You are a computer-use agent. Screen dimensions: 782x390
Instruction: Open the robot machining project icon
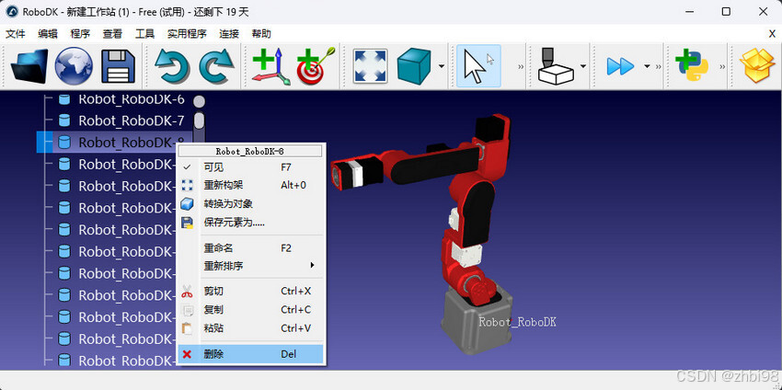[x=557, y=66]
